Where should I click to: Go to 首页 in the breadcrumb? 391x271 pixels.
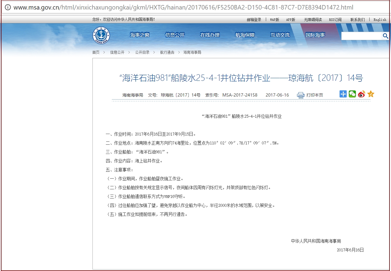(96, 52)
